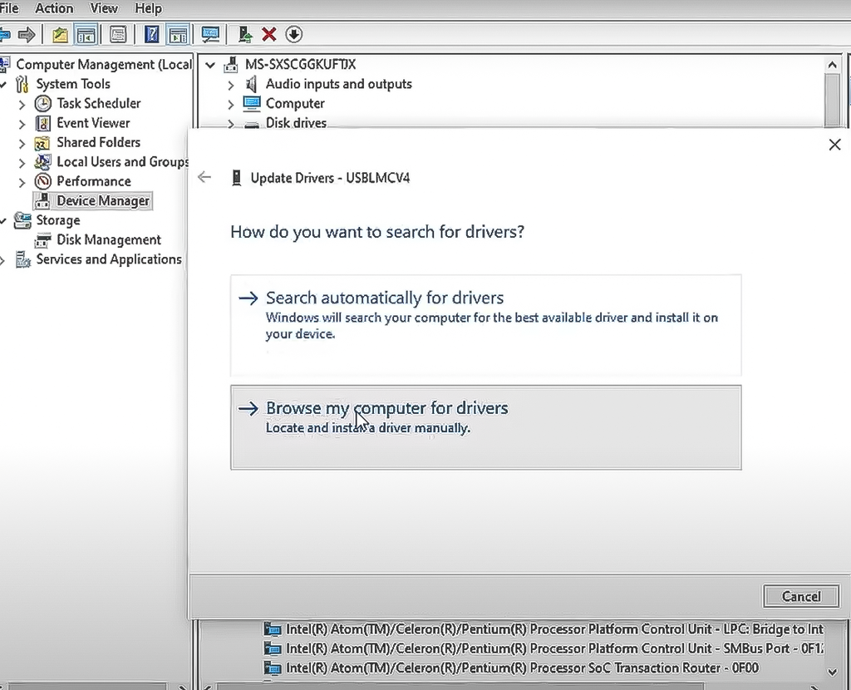This screenshot has height=690, width=851.
Task: Click device list scrollbar down arrow
Action: [x=832, y=672]
